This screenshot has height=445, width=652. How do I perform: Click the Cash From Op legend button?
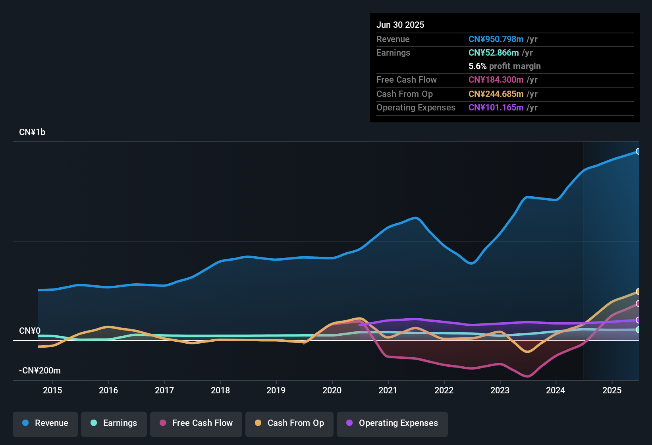289,424
